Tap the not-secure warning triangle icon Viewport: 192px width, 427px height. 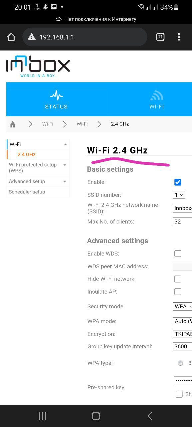pyautogui.click(x=32, y=37)
